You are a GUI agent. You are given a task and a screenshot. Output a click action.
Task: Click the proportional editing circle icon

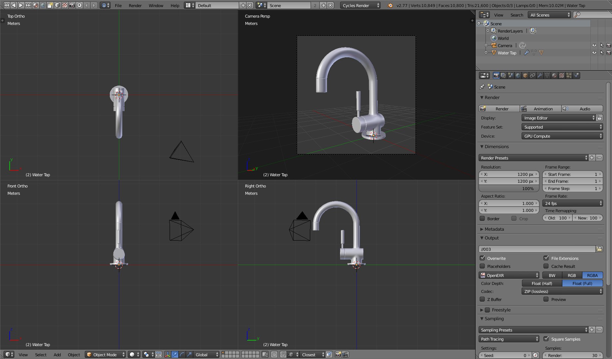(x=274, y=355)
